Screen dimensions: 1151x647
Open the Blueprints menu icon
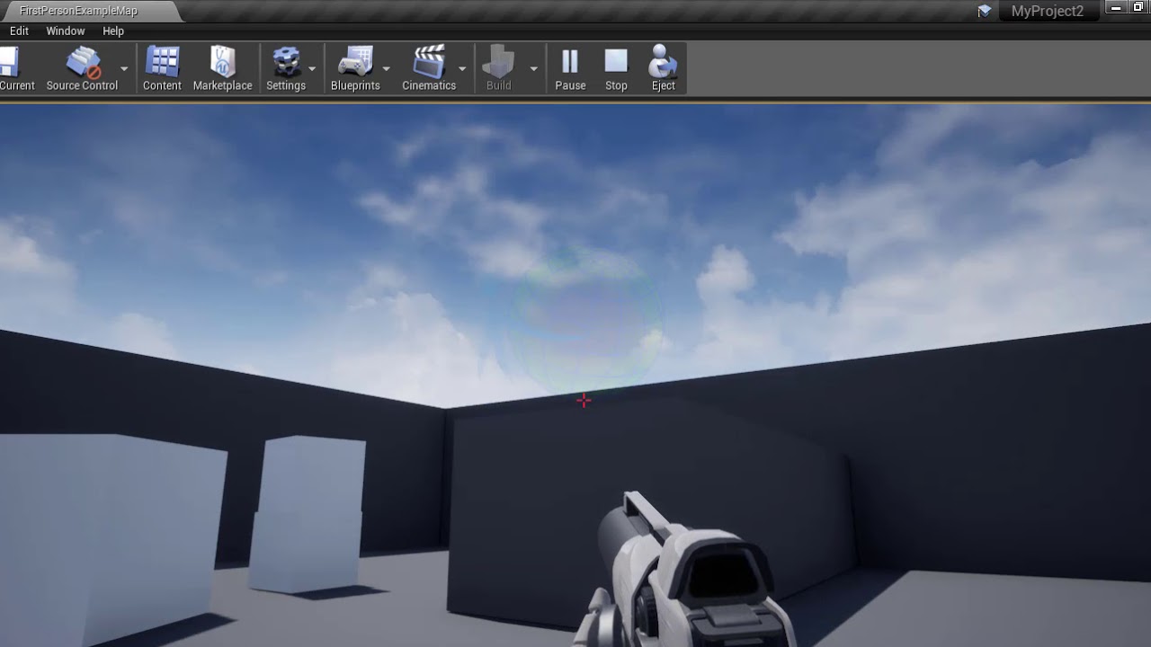357,61
